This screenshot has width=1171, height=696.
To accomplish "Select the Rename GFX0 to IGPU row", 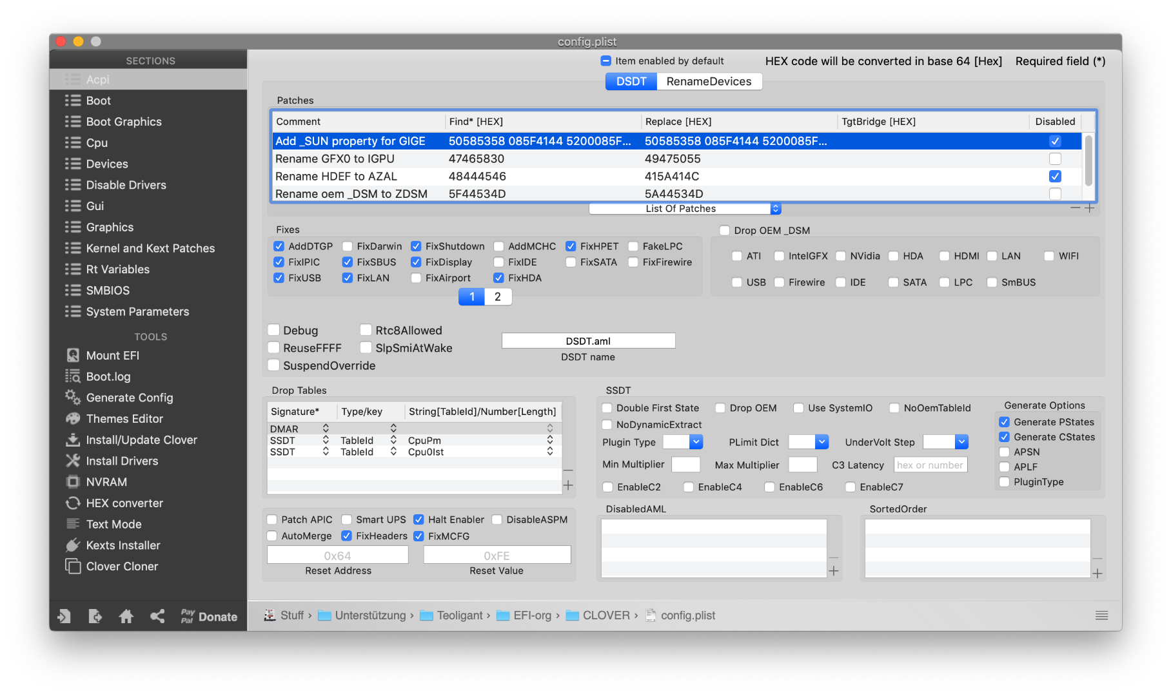I will [x=677, y=159].
